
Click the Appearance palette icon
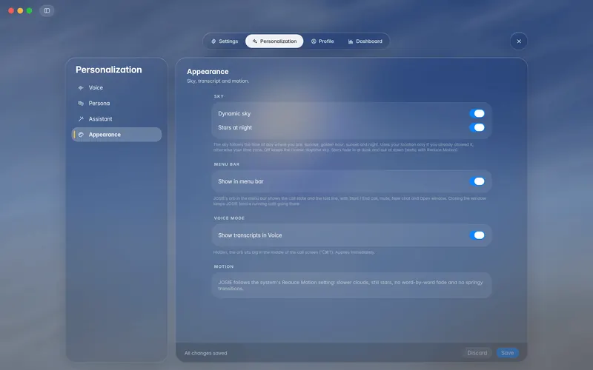tap(81, 135)
